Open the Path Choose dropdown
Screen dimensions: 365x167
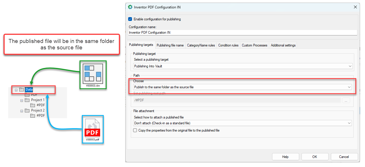tap(242, 87)
